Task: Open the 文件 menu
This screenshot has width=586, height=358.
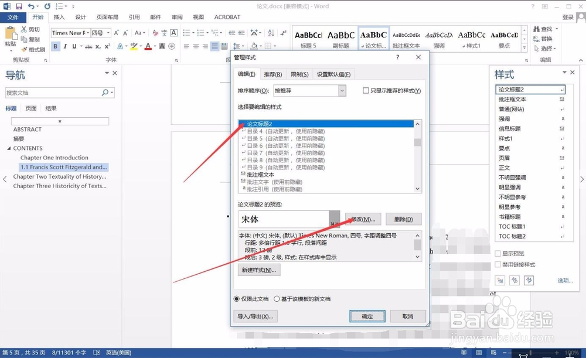Action: 13,17
